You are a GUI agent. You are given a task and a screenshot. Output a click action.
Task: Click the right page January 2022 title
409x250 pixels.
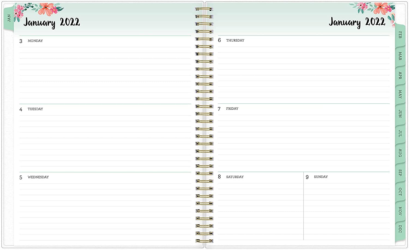pyautogui.click(x=357, y=22)
